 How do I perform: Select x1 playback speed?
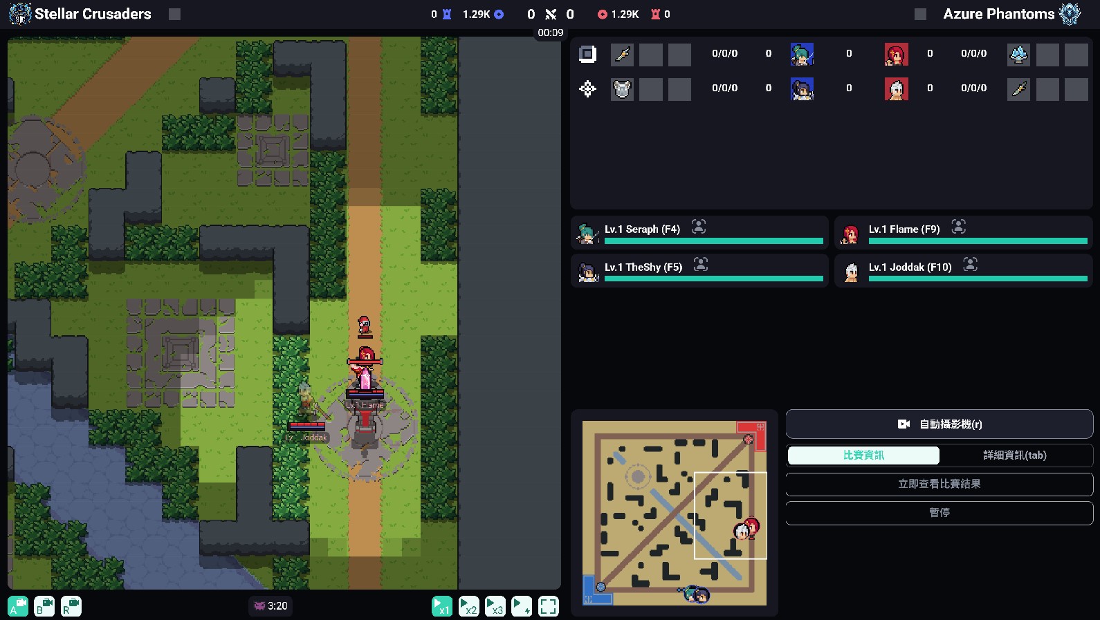[x=441, y=606]
